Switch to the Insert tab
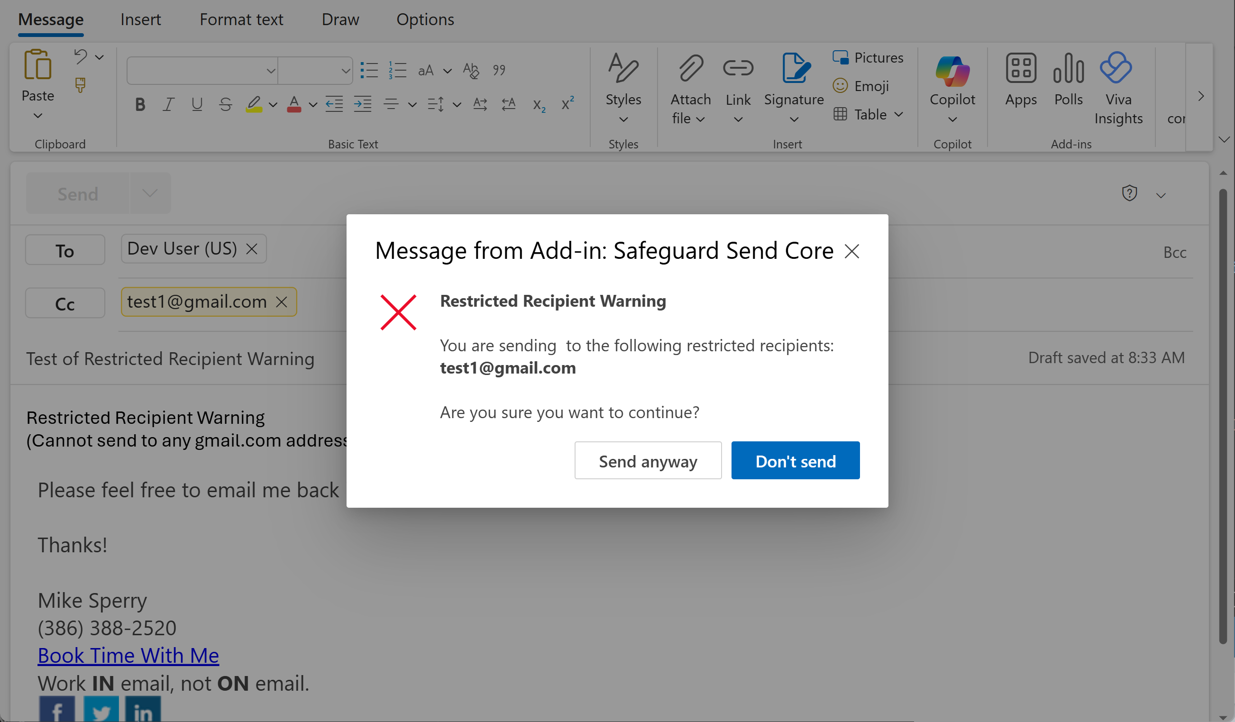Image resolution: width=1235 pixels, height=722 pixels. (x=140, y=19)
